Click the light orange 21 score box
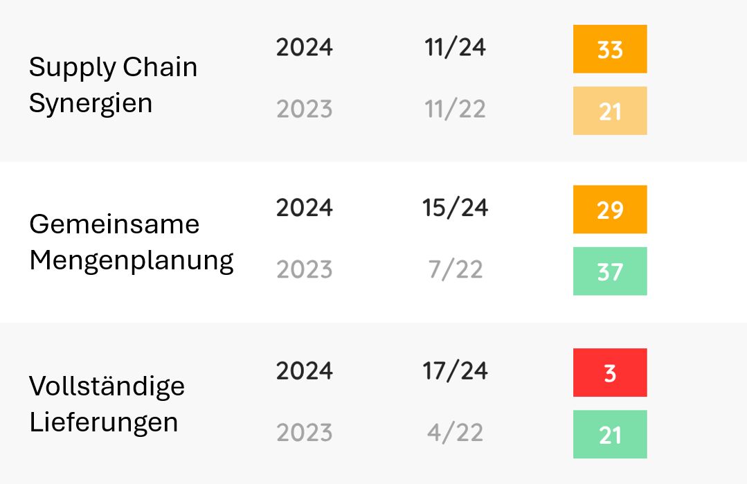This screenshot has height=484, width=747. [x=609, y=111]
